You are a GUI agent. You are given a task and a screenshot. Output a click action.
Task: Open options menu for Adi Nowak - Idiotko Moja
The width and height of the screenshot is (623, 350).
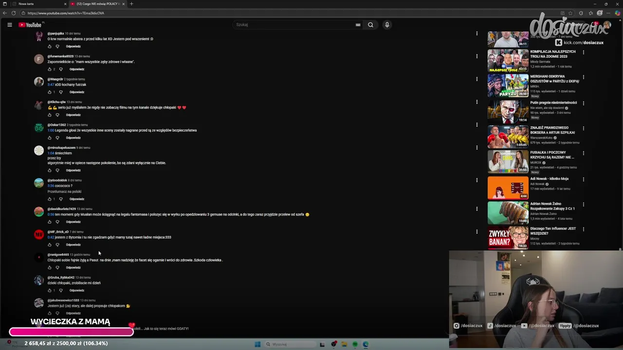coord(583,179)
